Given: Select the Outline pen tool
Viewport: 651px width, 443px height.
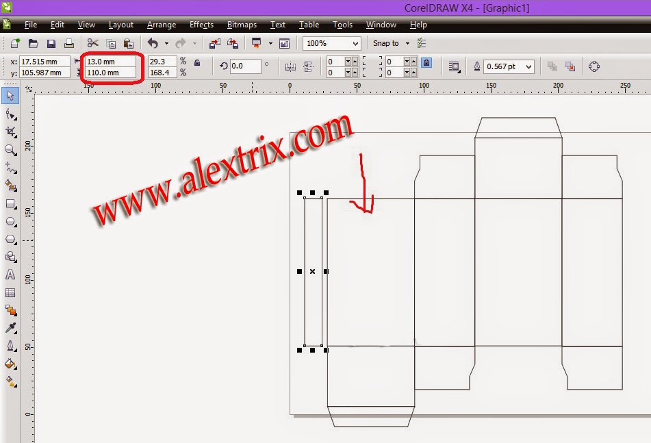Looking at the screenshot, I should [11, 346].
